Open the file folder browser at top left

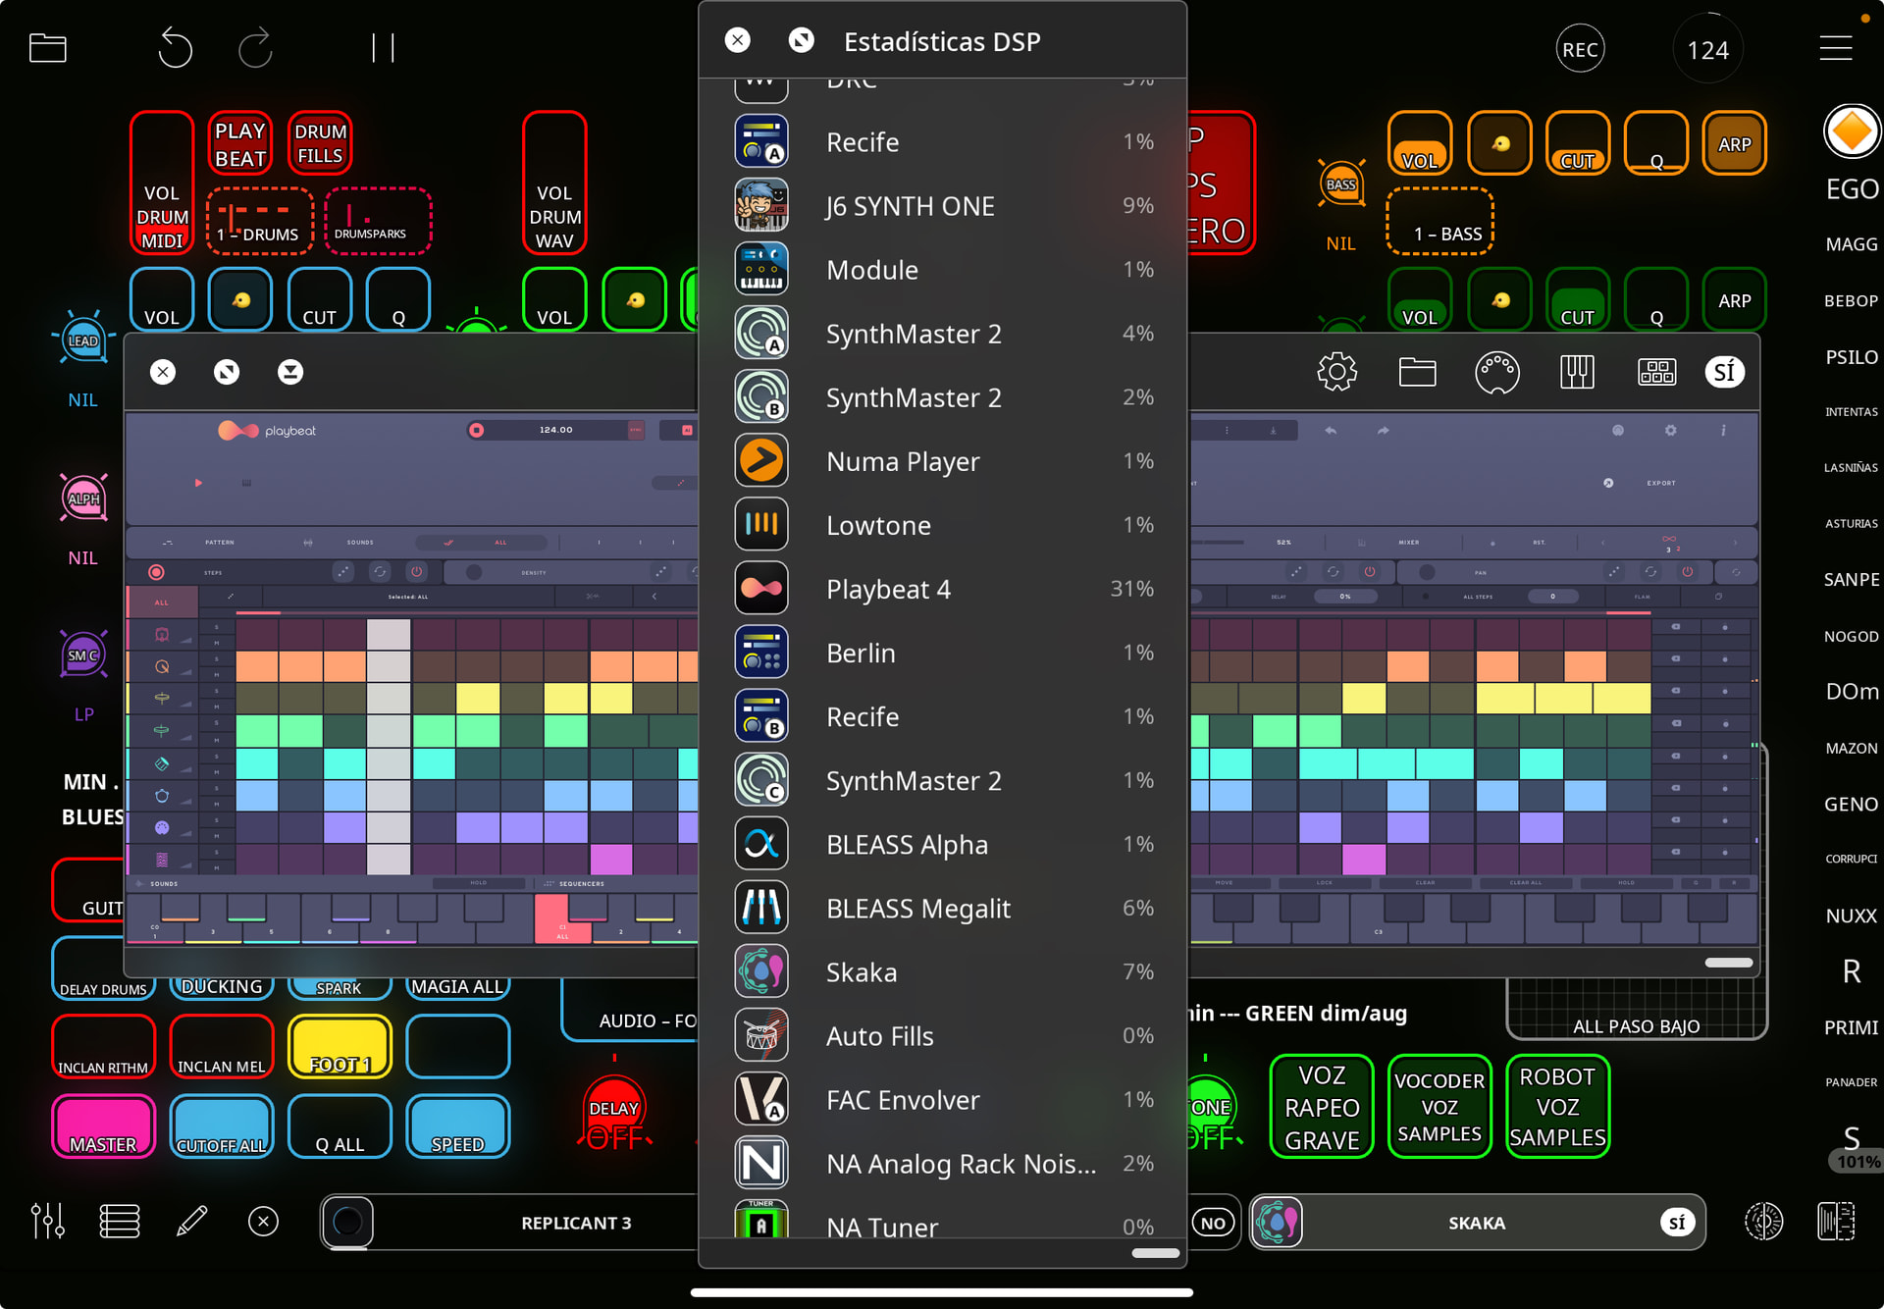(x=47, y=48)
